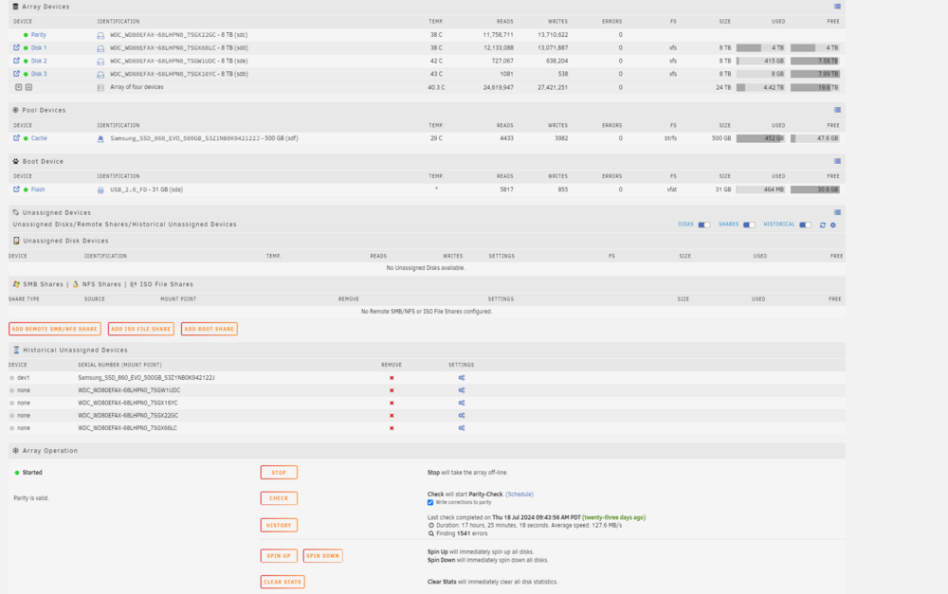Open Cache browse icon
Viewport: 948px width, 594px height.
pyautogui.click(x=16, y=137)
